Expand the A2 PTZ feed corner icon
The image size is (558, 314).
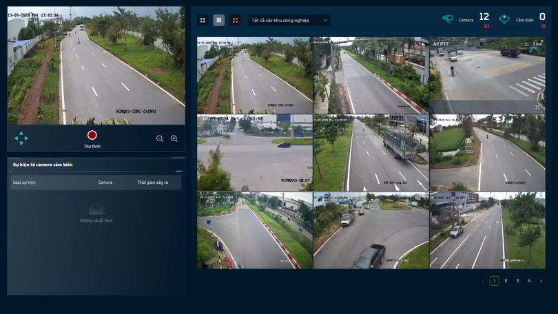(x=538, y=106)
